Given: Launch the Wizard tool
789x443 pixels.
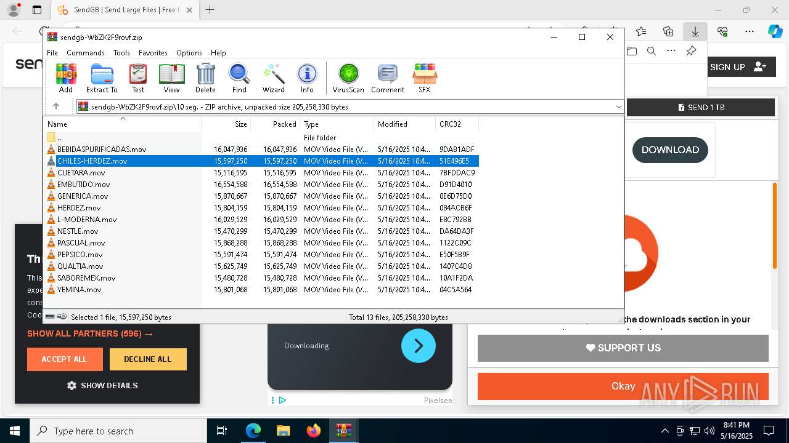Looking at the screenshot, I should 273,78.
